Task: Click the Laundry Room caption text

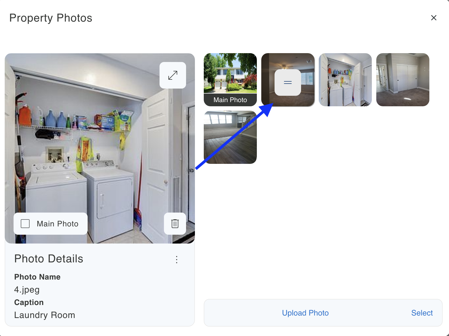Action: (x=45, y=315)
